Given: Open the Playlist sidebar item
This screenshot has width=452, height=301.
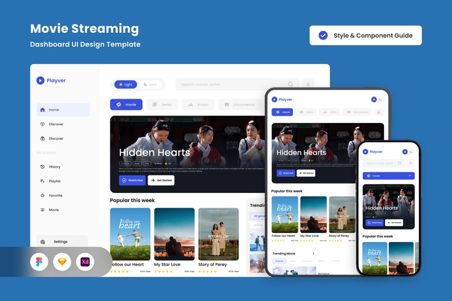Looking at the screenshot, I should click(x=43, y=181).
